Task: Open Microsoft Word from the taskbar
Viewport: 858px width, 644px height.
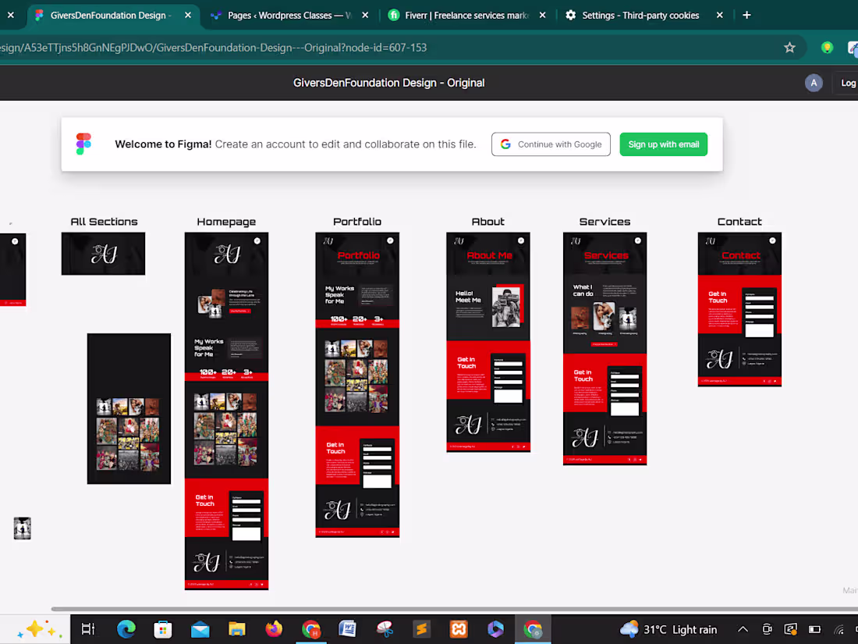Action: coord(348,628)
